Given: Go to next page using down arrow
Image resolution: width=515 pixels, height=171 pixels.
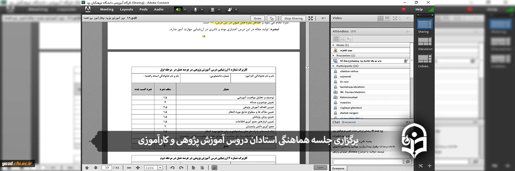Looking at the screenshot, I should pos(96,168).
